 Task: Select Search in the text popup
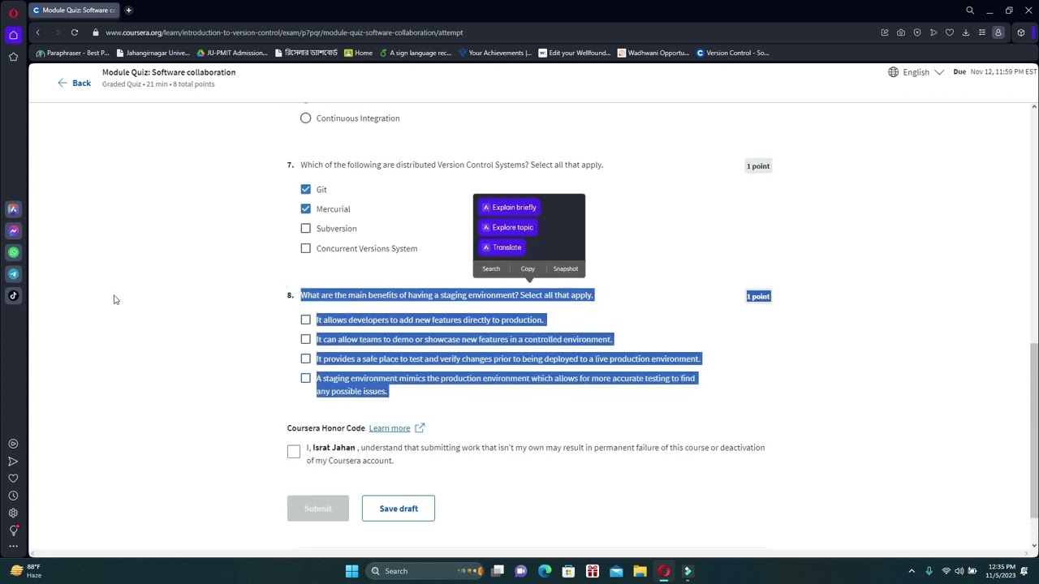coord(491,268)
